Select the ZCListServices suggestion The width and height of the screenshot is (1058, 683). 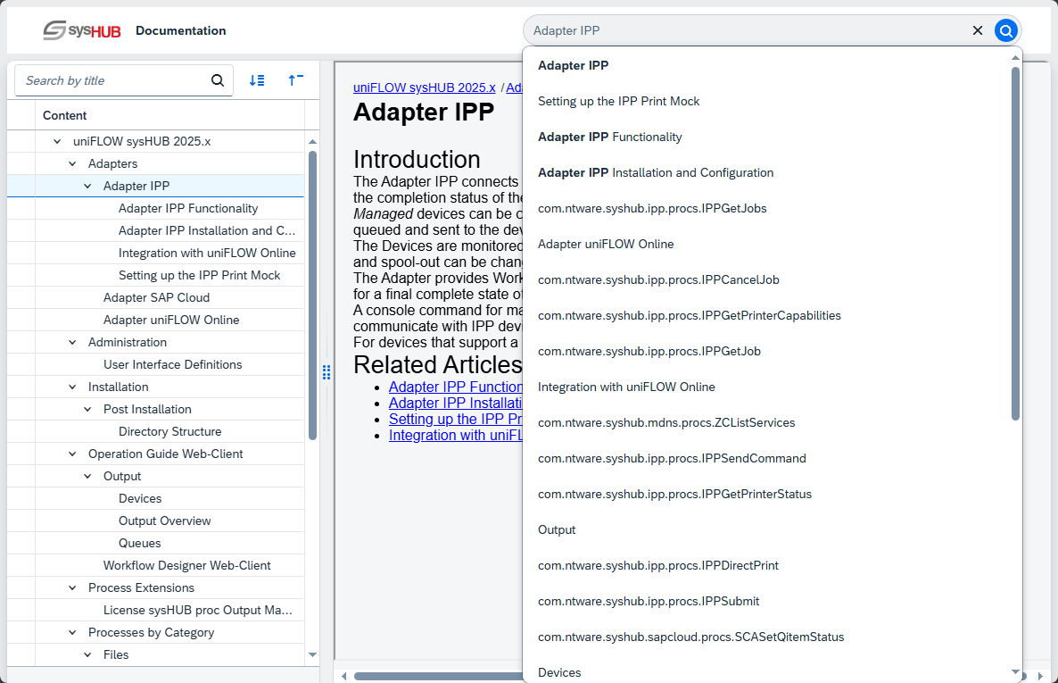click(767, 423)
